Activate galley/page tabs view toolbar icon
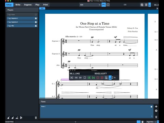The image size is (164, 123). pyautogui.click(x=104, y=5)
